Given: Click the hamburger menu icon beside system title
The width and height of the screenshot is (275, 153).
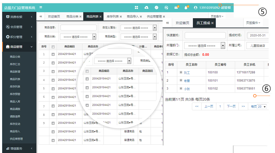Looking at the screenshot, I should 41,7.
